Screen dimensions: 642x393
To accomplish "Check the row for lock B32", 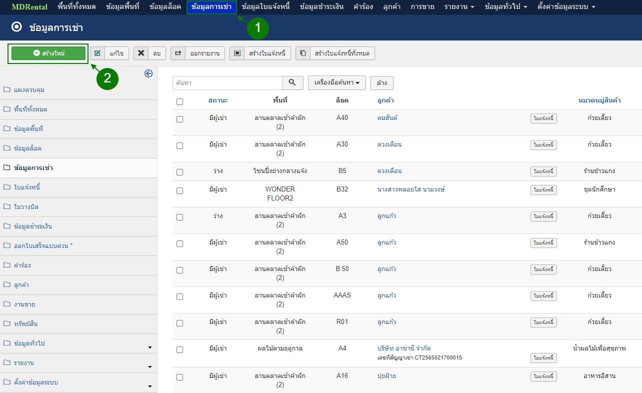I will point(180,190).
